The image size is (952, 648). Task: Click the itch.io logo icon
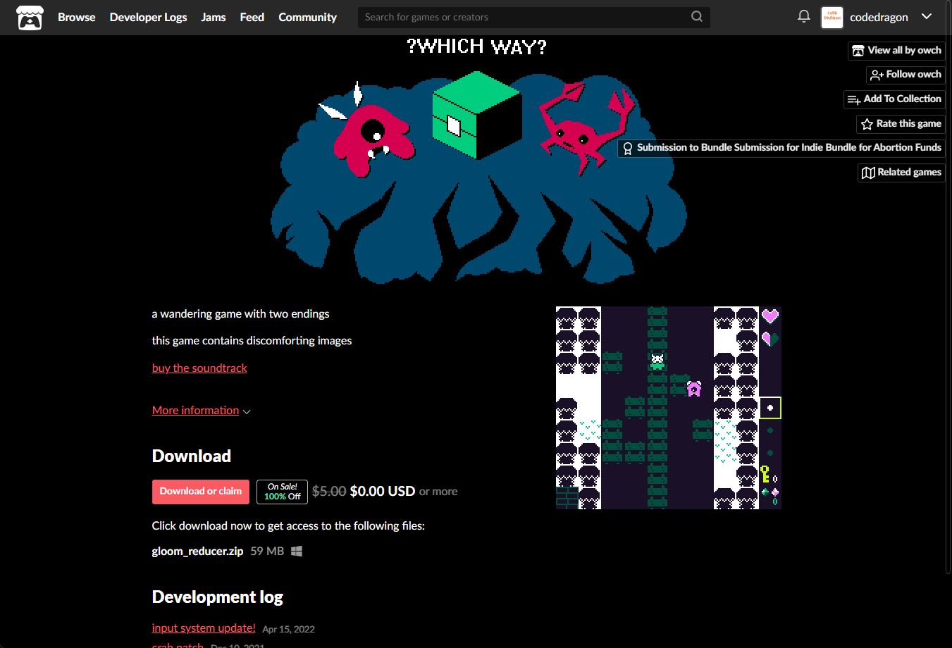click(30, 18)
